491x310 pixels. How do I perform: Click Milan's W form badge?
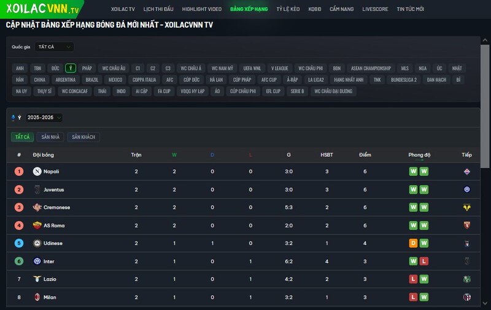[424, 297]
